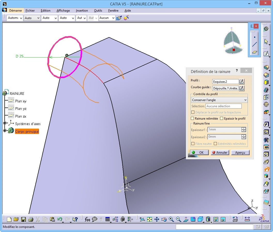
Task: Click the What's This help icon
Action: tap(75, 219)
